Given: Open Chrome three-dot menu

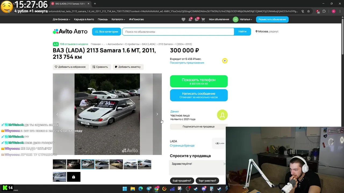Looking at the screenshot, I should 340,11.
